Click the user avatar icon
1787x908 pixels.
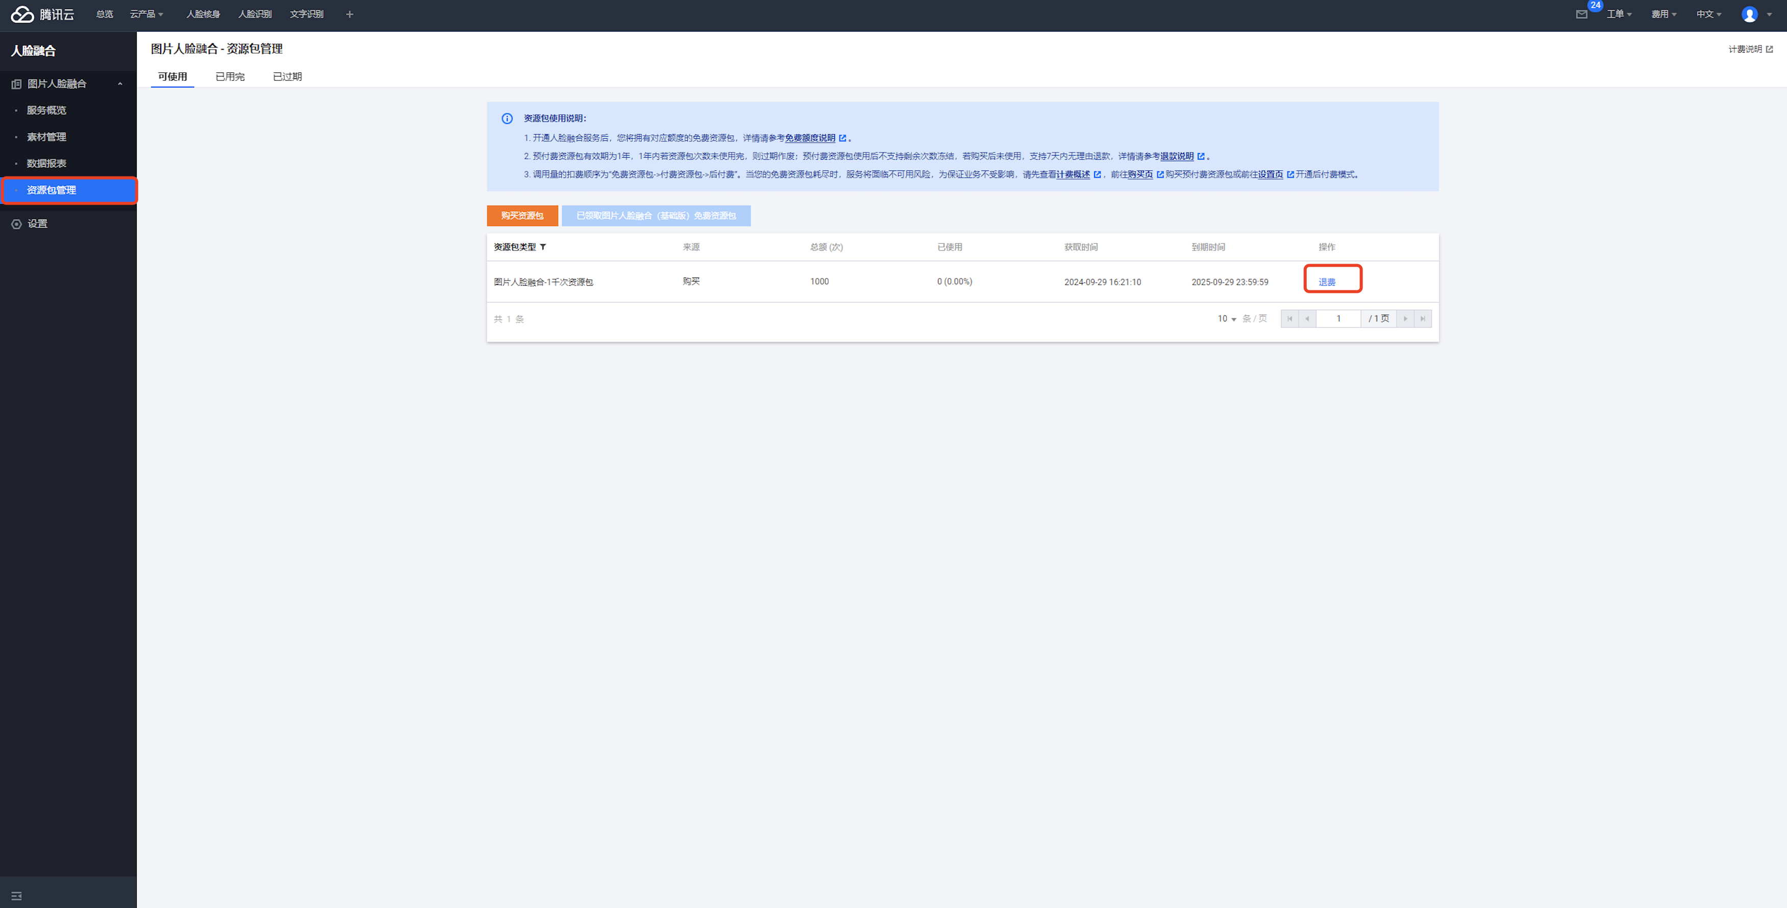pyautogui.click(x=1750, y=15)
